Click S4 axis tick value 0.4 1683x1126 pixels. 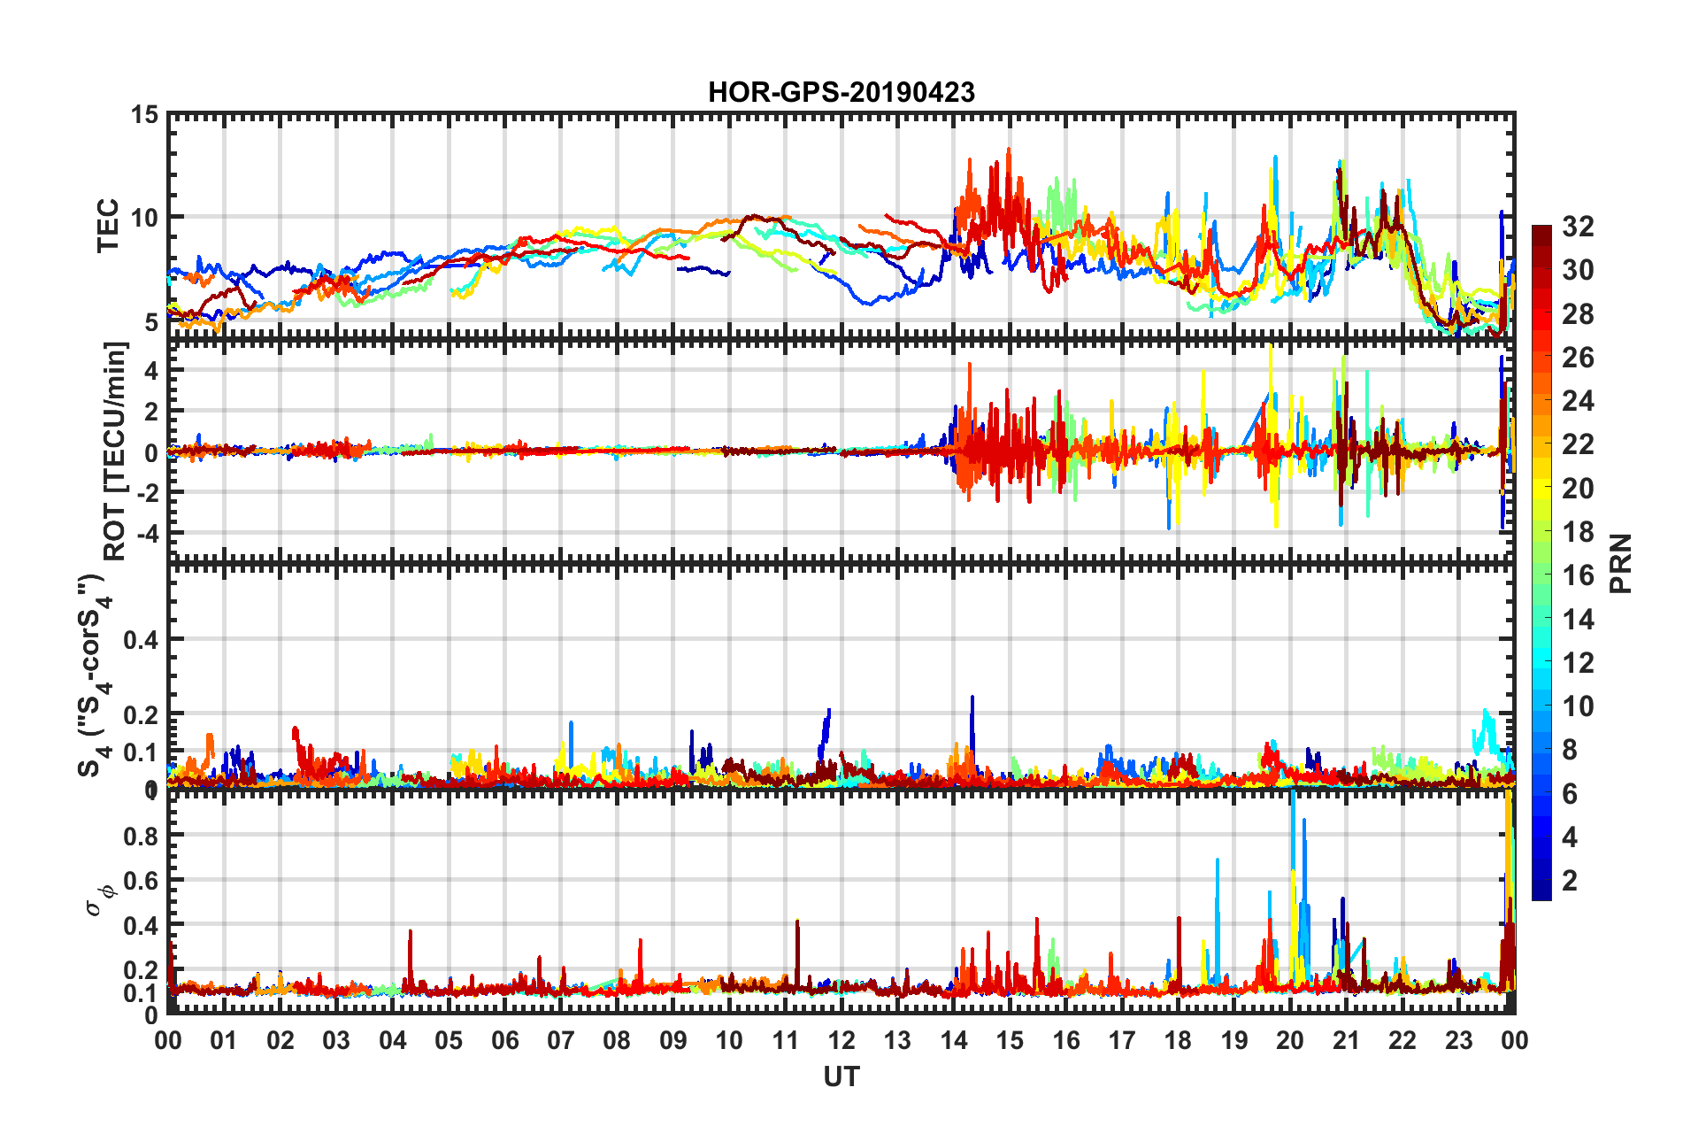141,640
